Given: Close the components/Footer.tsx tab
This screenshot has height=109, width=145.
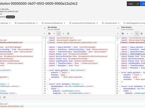Looking at the screenshot, I should click(x=37, y=23).
